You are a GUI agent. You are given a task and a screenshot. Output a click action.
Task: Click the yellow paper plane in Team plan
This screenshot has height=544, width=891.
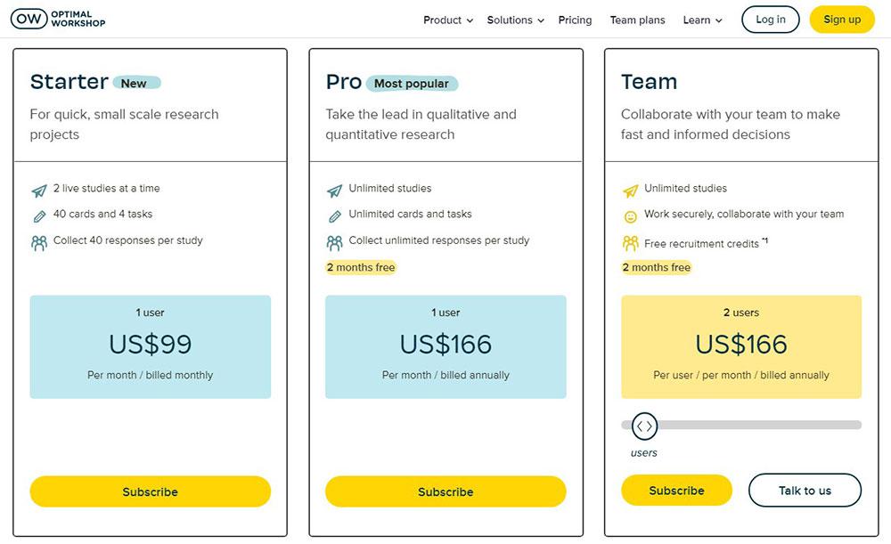tap(630, 191)
